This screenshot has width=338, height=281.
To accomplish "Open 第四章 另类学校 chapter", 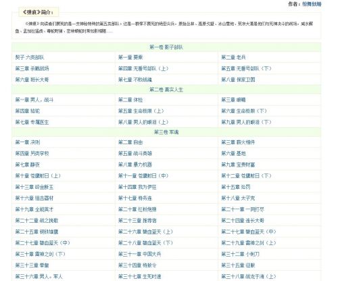I will coord(32,154).
